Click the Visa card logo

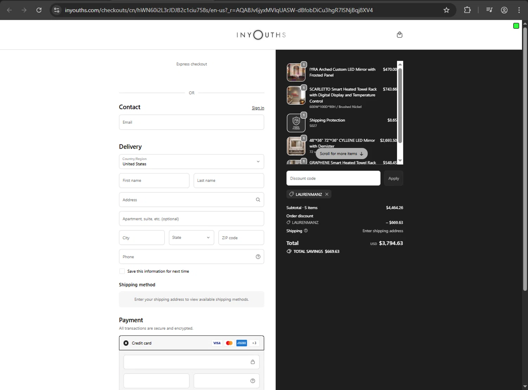[217, 343]
